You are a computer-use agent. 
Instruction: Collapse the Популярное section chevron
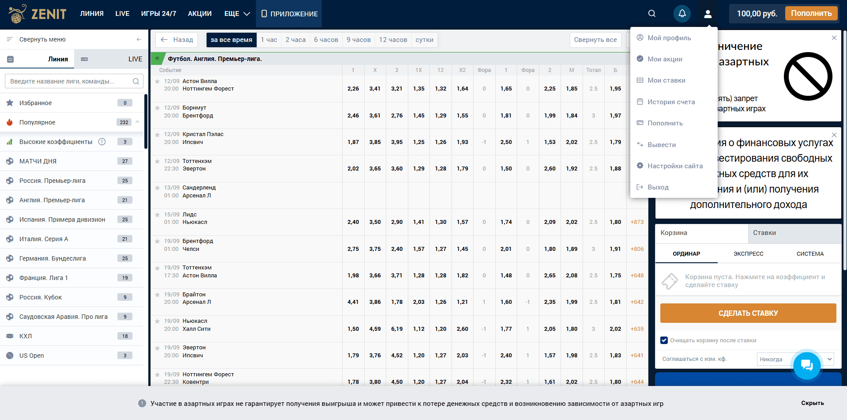137,122
